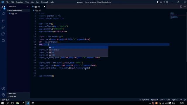Change the Python language mode
The width and height of the screenshot is (187, 105).
175,100
